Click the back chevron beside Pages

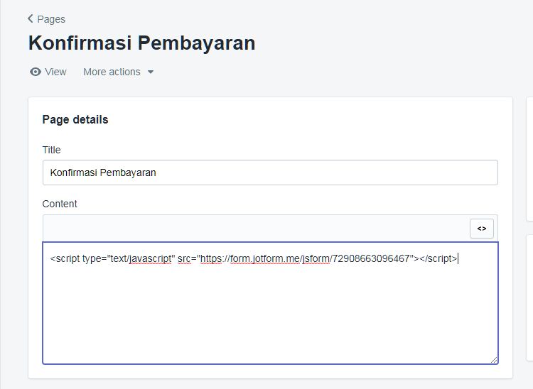click(31, 18)
